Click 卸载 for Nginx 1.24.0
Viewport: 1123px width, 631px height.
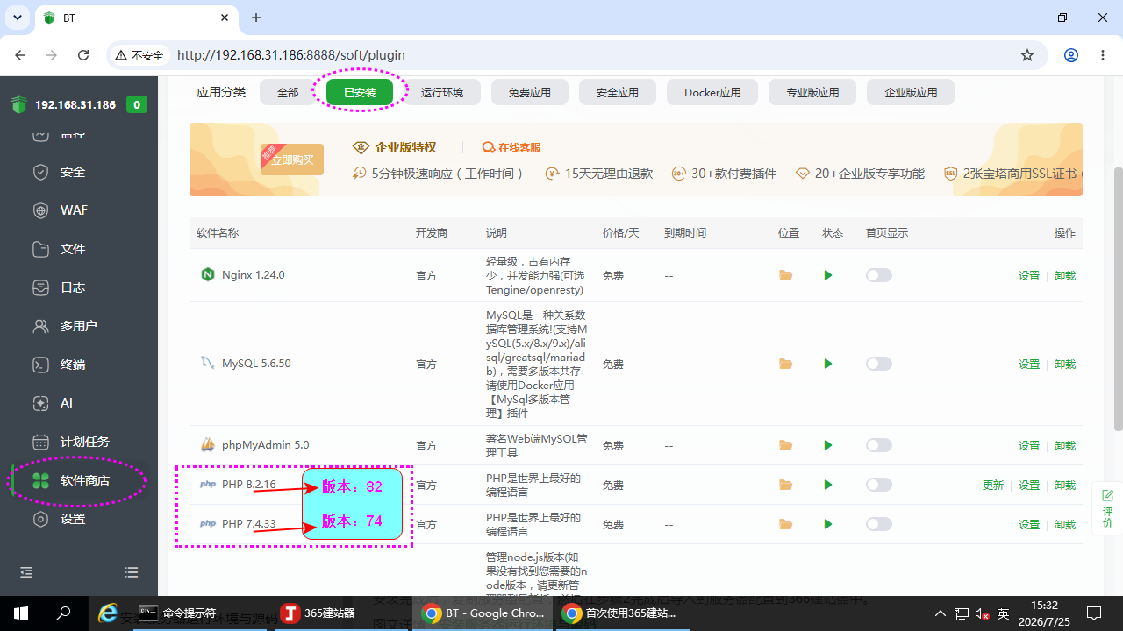tap(1065, 275)
